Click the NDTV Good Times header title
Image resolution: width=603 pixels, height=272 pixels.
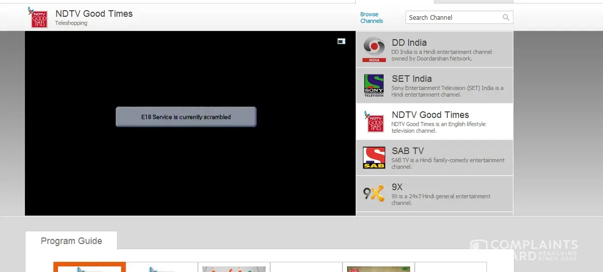(94, 14)
